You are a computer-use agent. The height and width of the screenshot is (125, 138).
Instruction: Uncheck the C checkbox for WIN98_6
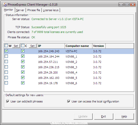tap(23, 83)
